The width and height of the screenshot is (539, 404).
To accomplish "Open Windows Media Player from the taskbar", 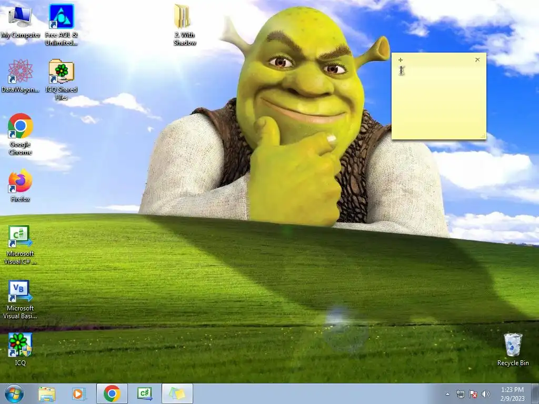I will (x=79, y=393).
